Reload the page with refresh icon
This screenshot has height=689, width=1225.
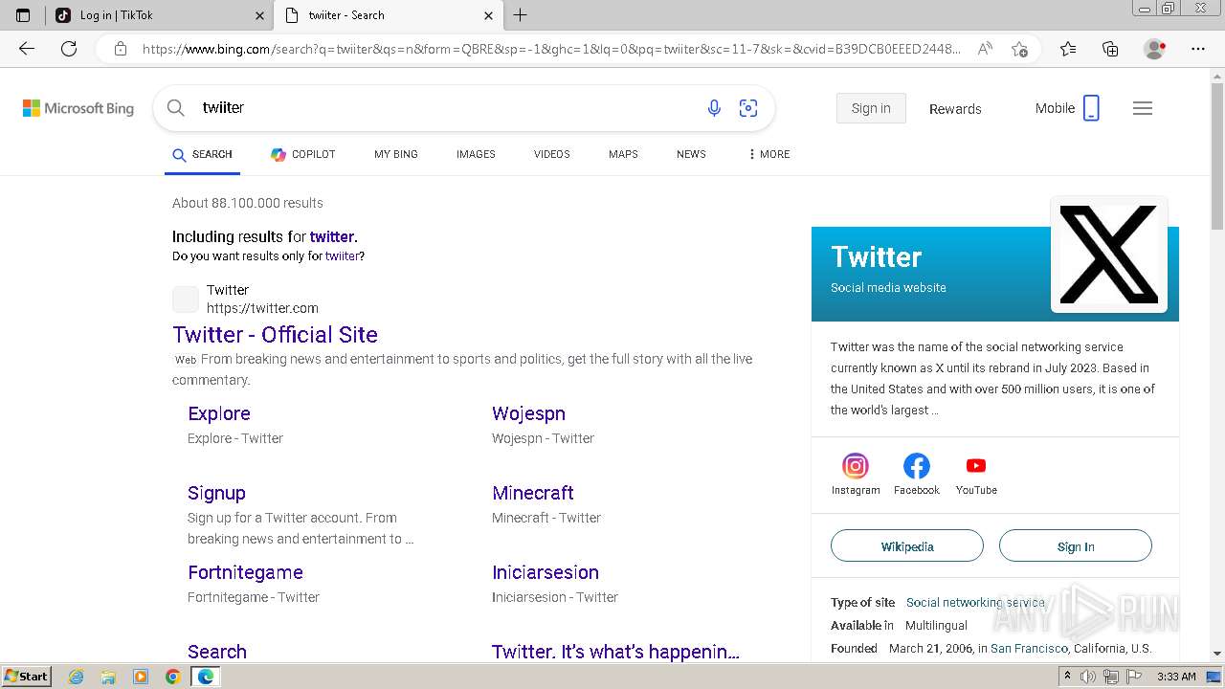(x=69, y=49)
